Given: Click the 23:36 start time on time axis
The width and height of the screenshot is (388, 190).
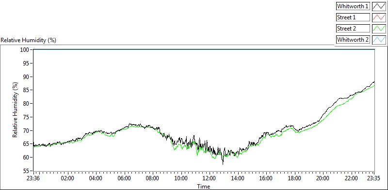Looking at the screenshot, I should [x=33, y=178].
